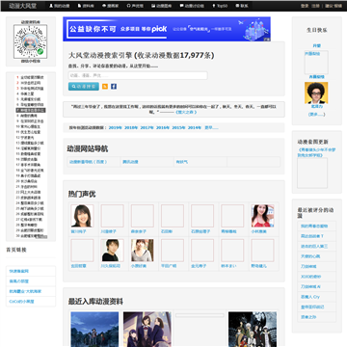Click the swimsuit voice actress photo thumbnail

(x=263, y=216)
